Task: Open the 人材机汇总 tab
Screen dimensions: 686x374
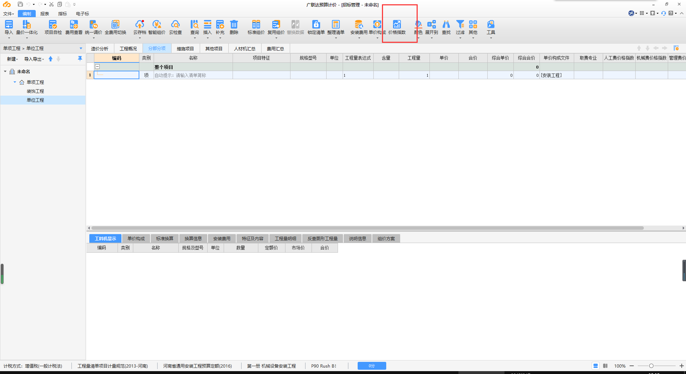Action: 245,49
